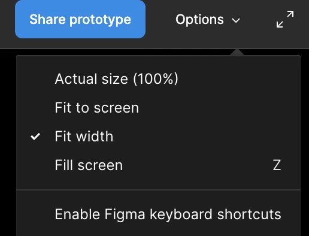
Task: Click the Z shortcut hint for Fill screen
Action: pos(277,165)
